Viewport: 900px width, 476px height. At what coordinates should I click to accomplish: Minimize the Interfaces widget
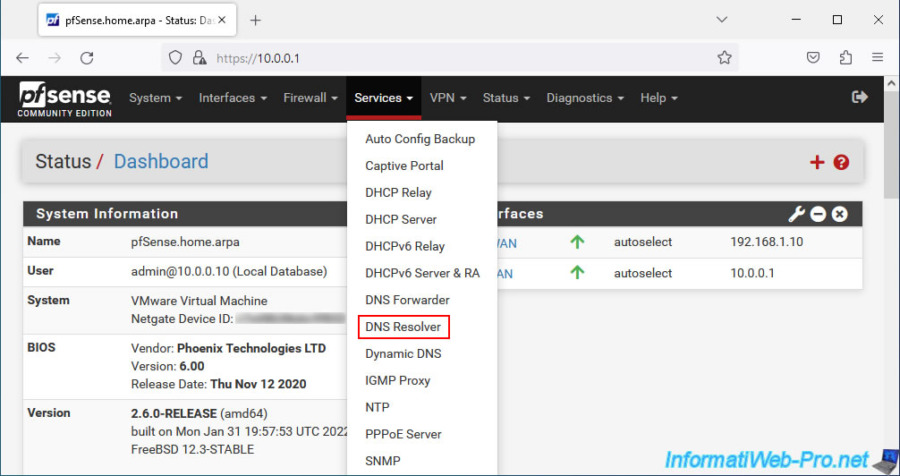tap(818, 214)
